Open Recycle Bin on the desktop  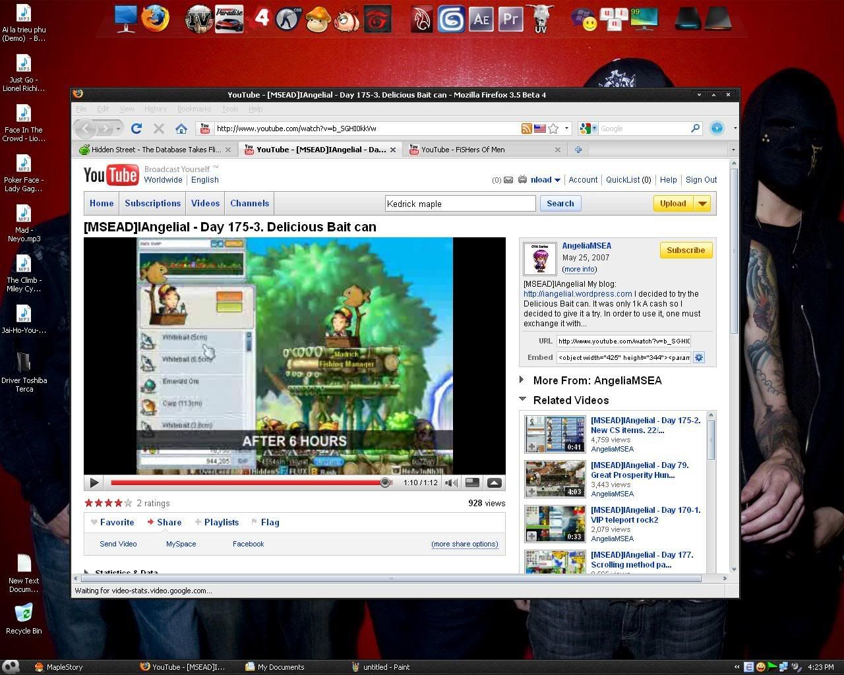tap(24, 618)
